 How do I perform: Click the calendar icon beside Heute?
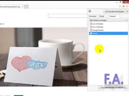coord(91,33)
